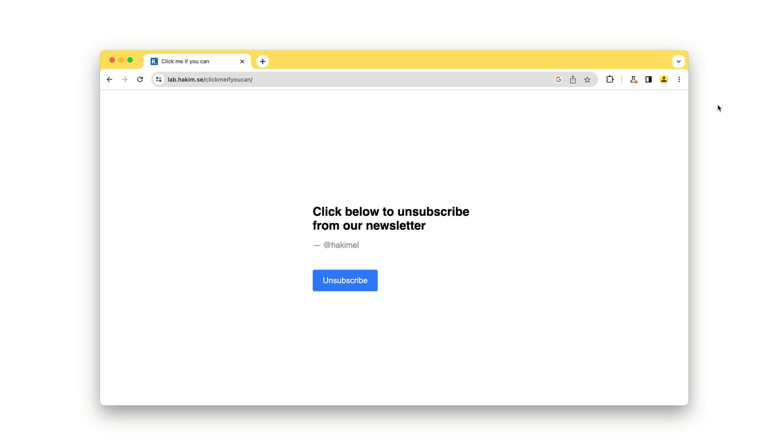This screenshot has width=781, height=439.
Task: Open site information icon in address bar
Action: coord(159,80)
